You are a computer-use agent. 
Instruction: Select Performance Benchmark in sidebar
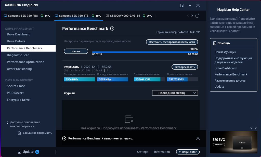28,48
